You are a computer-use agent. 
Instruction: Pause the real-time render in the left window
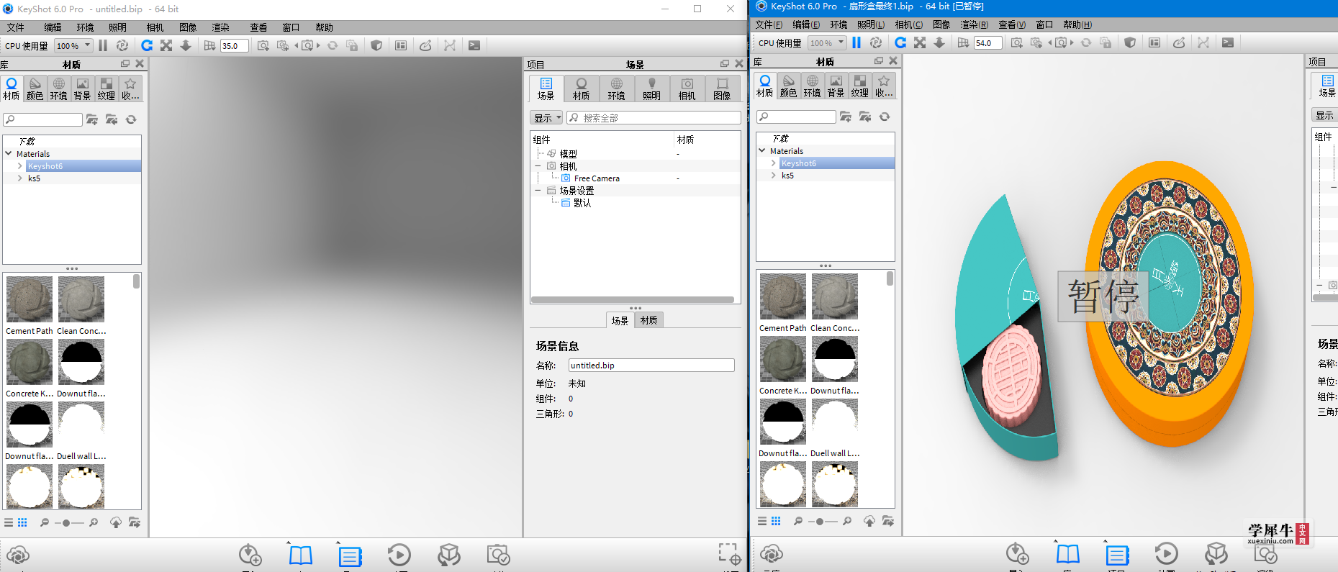(x=103, y=45)
